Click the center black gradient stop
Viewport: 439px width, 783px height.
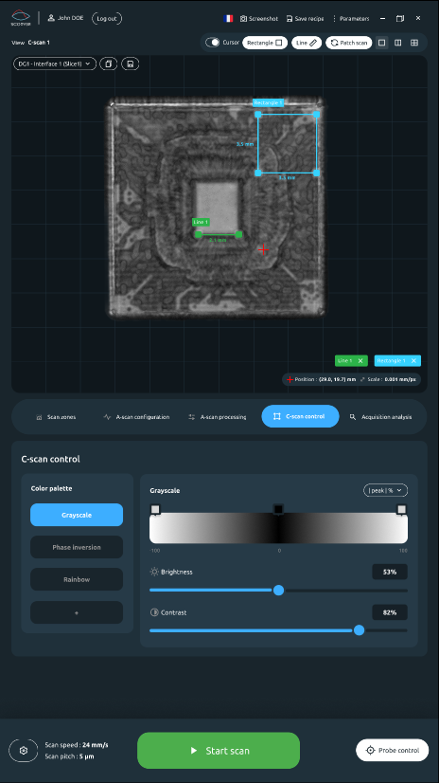click(278, 509)
